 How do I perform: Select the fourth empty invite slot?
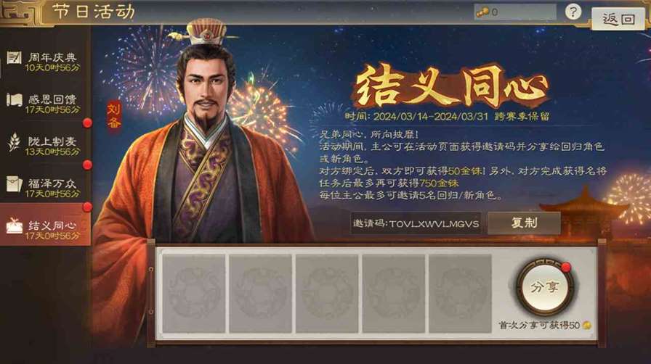point(394,294)
